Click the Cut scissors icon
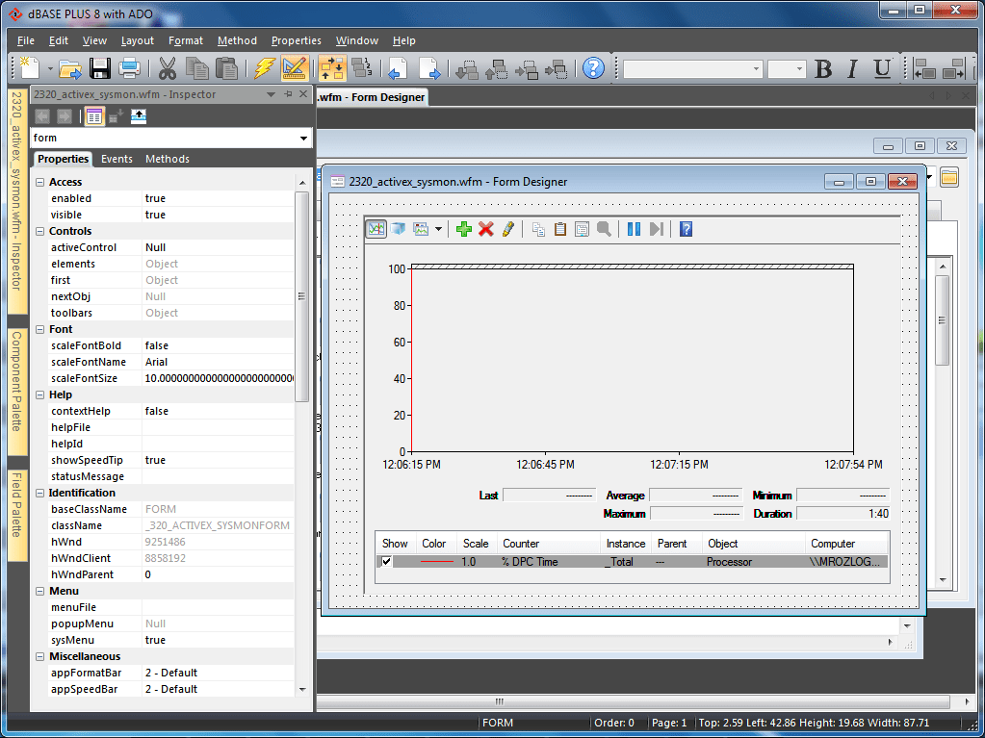Viewport: 985px width, 738px height. (168, 68)
